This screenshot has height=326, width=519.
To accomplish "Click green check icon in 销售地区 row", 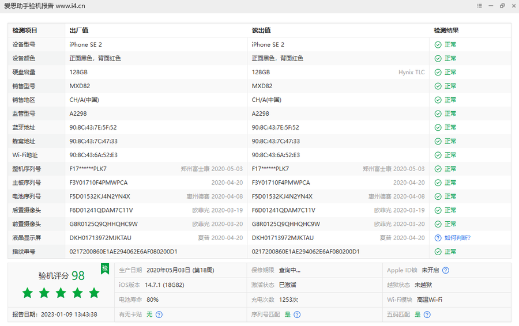I will [438, 100].
